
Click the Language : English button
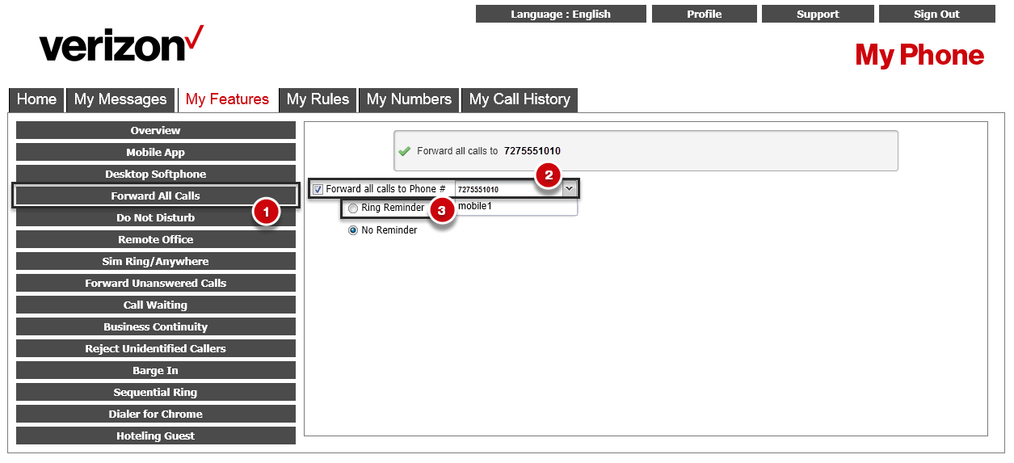[561, 14]
